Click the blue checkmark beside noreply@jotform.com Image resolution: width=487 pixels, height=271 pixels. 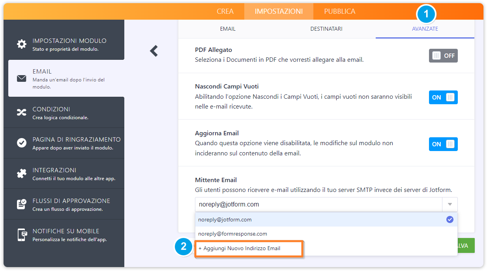tap(450, 219)
